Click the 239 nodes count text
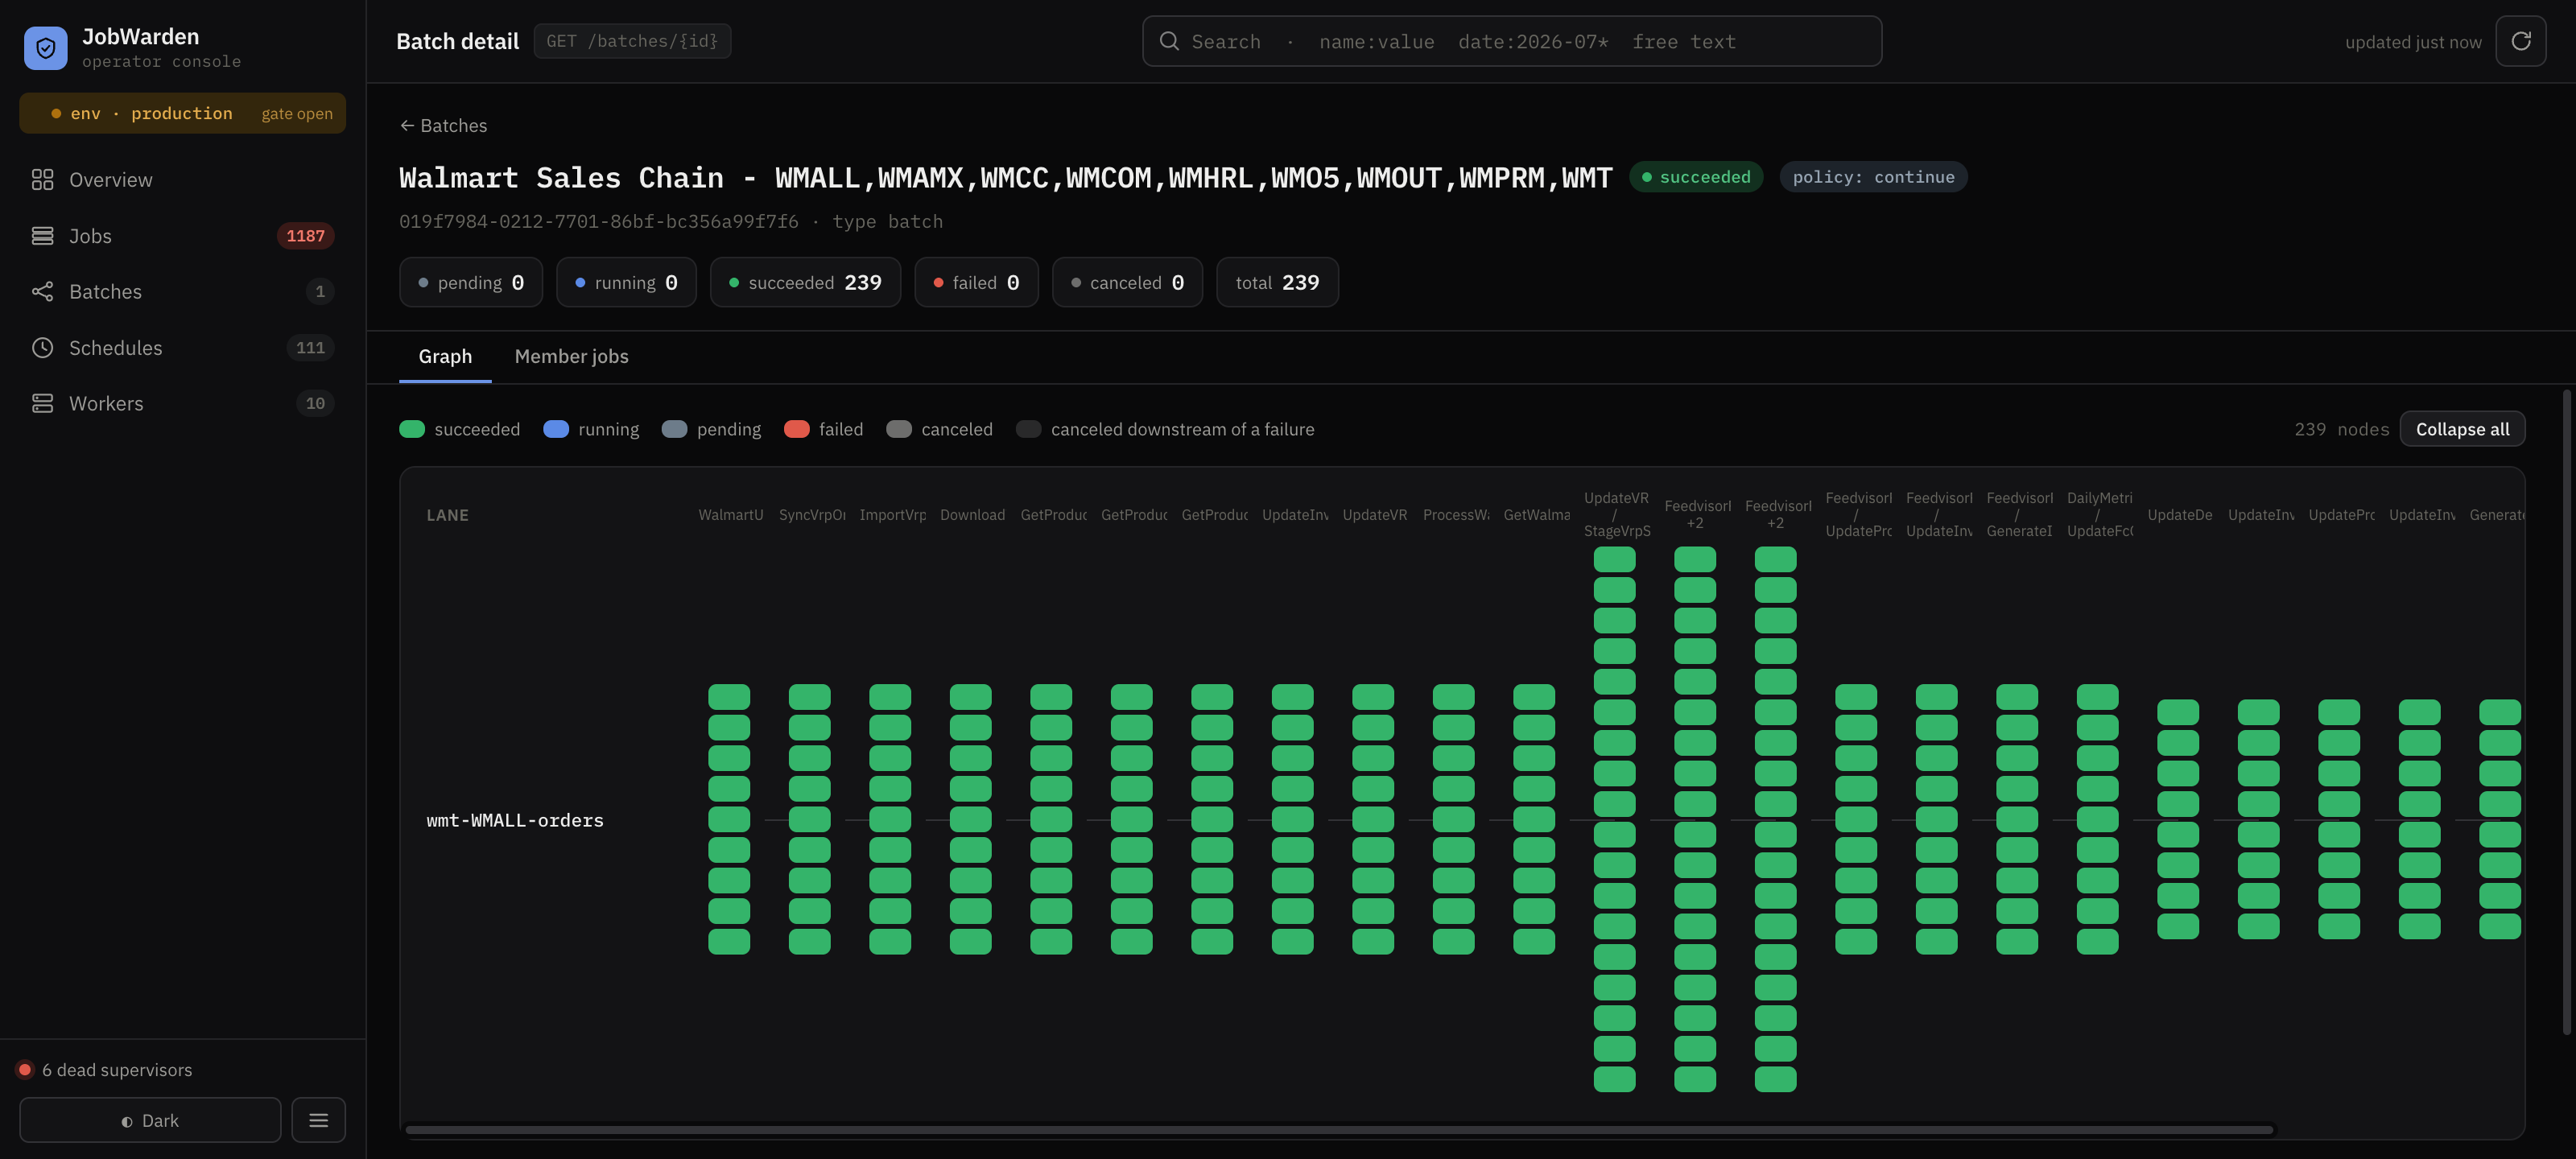Viewport: 2576px width, 1159px height. tap(2341, 429)
